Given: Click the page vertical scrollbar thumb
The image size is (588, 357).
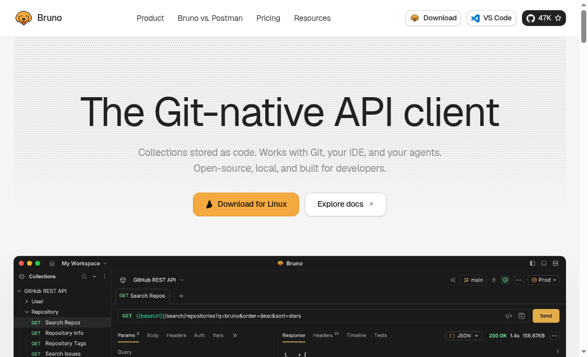Looking at the screenshot, I should [583, 27].
